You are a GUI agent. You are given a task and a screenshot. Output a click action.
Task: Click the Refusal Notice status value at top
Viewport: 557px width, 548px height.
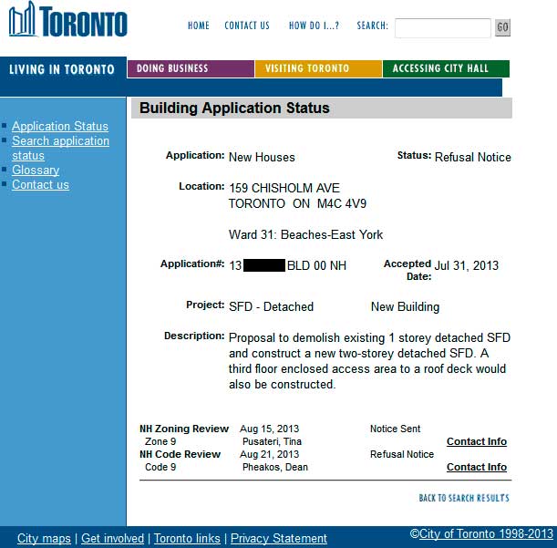473,157
